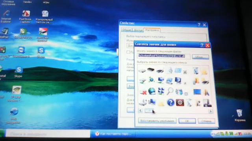Viewport: 252px width, 141px height.
Task: Click Восстановить умолчания button
Action: 157,121
